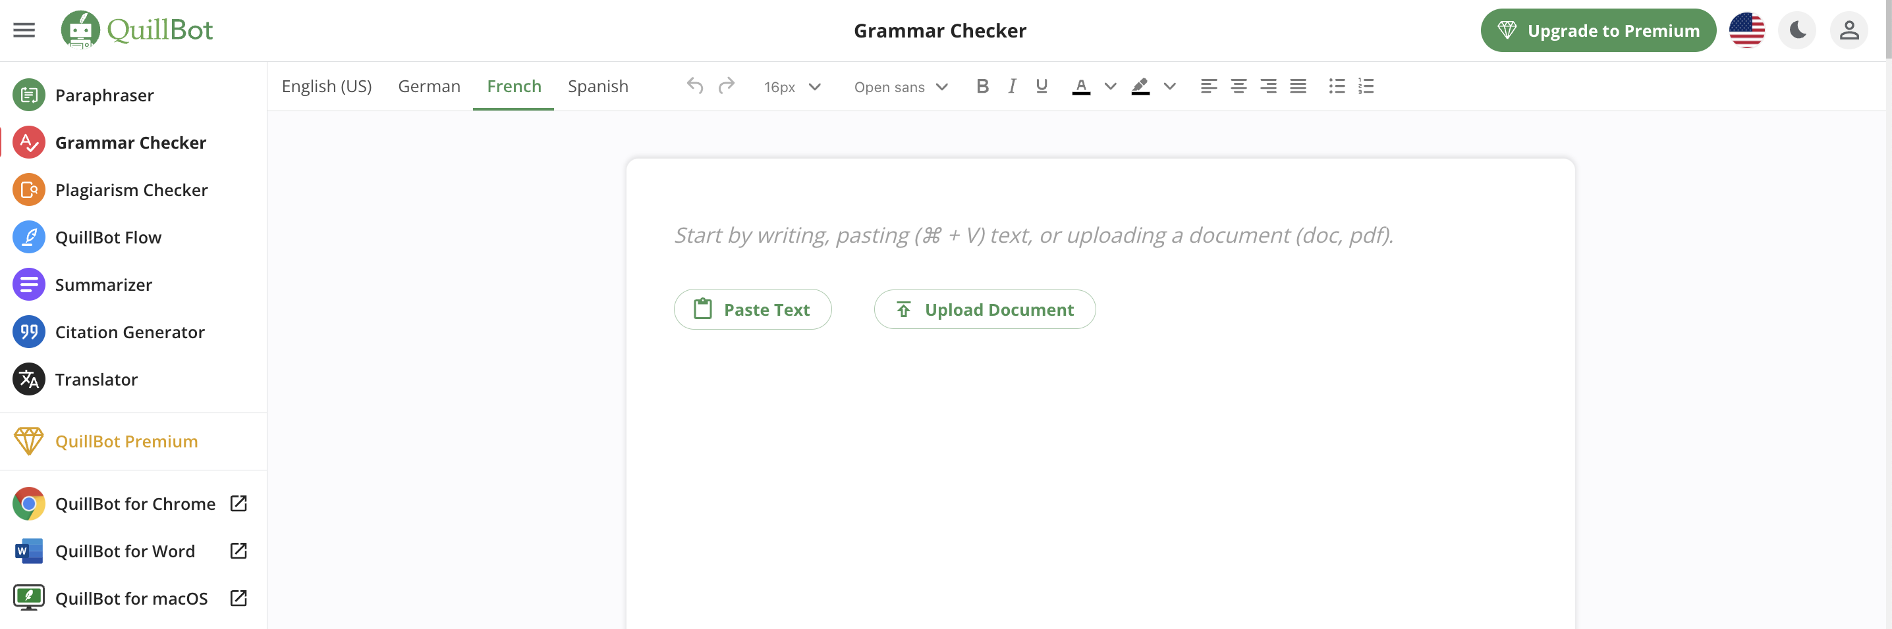Open QuillBot for Word external link
The image size is (1892, 629).
tap(134, 551)
